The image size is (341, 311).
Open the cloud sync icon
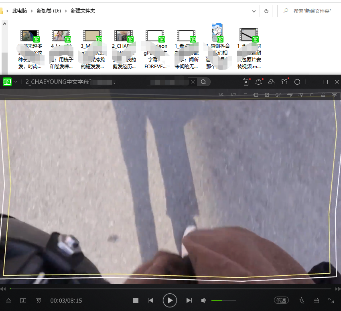click(x=272, y=82)
